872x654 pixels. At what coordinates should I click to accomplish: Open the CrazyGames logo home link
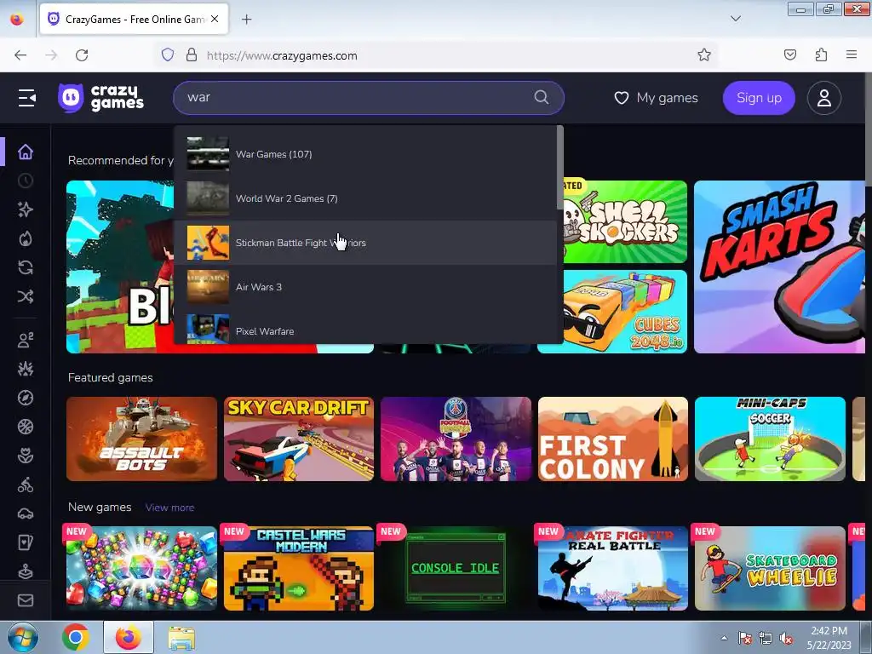tap(100, 98)
